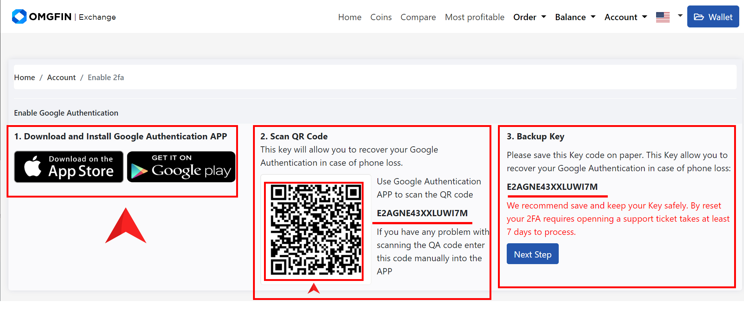This screenshot has height=323, width=744.
Task: Click Home in the breadcrumb
Action: click(25, 78)
